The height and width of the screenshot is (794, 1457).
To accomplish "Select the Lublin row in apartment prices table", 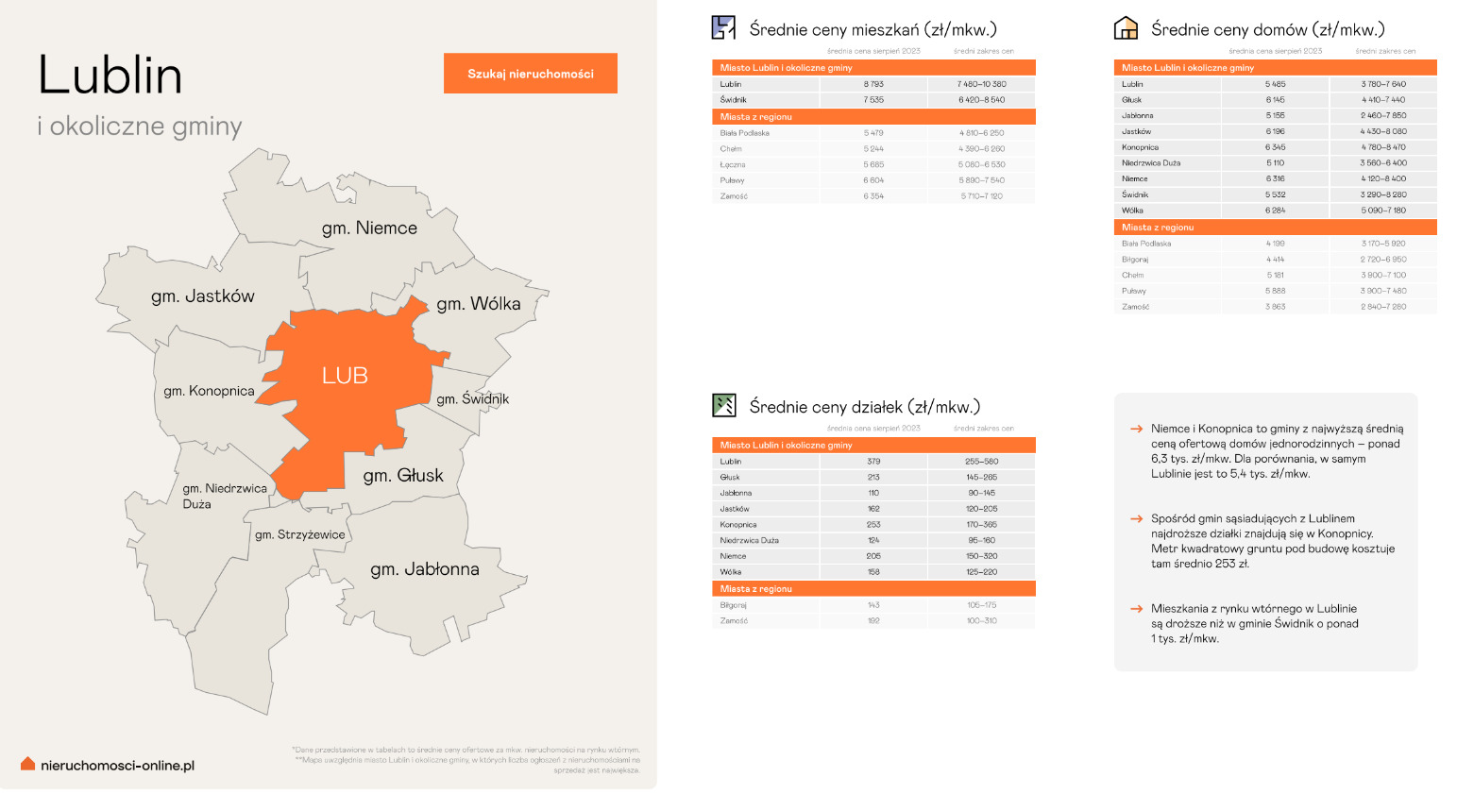I will tap(873, 84).
